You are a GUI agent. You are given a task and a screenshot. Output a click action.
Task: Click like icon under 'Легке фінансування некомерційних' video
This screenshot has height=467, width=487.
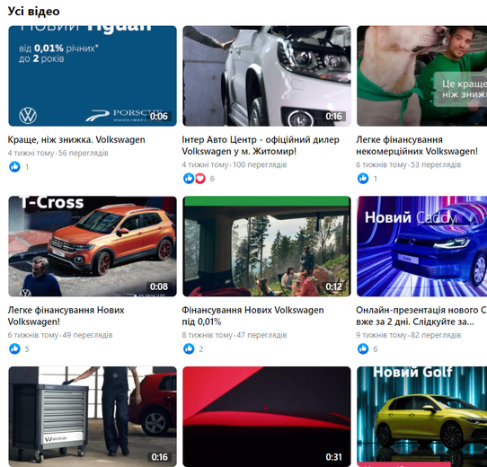pyautogui.click(x=363, y=178)
